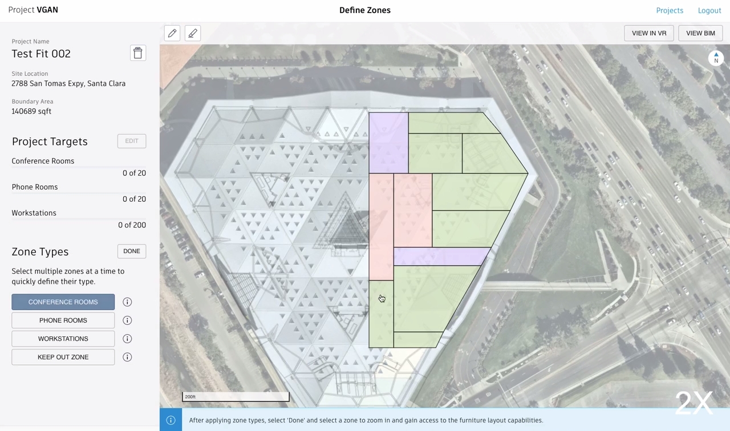Select the bottom small green zone
Image resolution: width=730 pixels, height=431 pixels.
417,340
